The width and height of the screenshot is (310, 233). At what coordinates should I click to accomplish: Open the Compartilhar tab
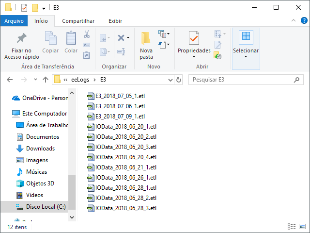pyautogui.click(x=78, y=21)
